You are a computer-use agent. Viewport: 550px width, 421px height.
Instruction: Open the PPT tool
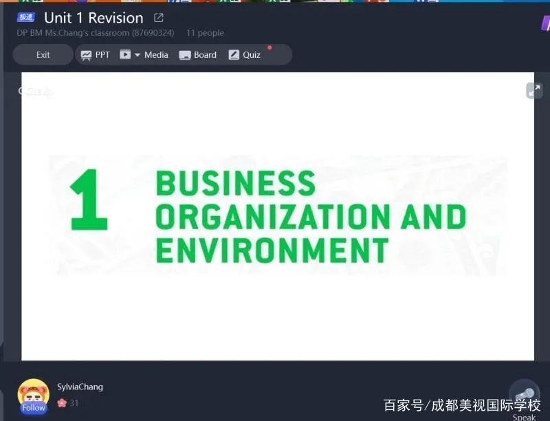[95, 55]
